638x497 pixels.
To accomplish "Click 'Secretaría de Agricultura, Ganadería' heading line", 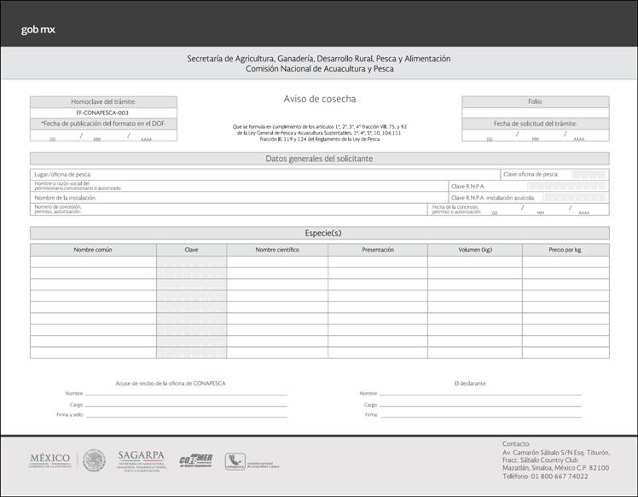I will click(319, 59).
